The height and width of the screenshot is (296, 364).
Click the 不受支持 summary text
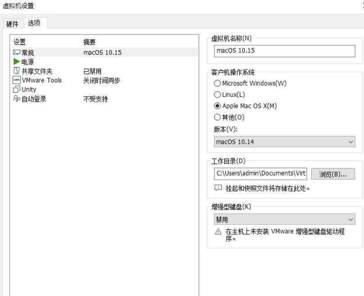[96, 99]
